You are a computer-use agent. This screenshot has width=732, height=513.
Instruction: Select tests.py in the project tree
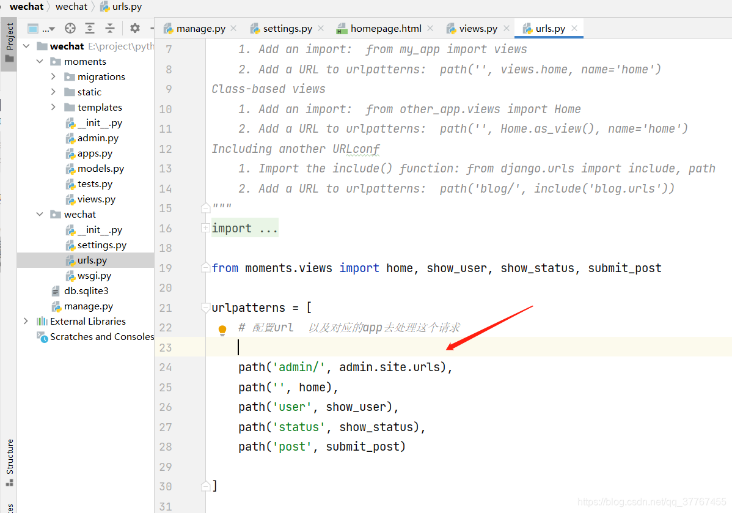(x=95, y=183)
